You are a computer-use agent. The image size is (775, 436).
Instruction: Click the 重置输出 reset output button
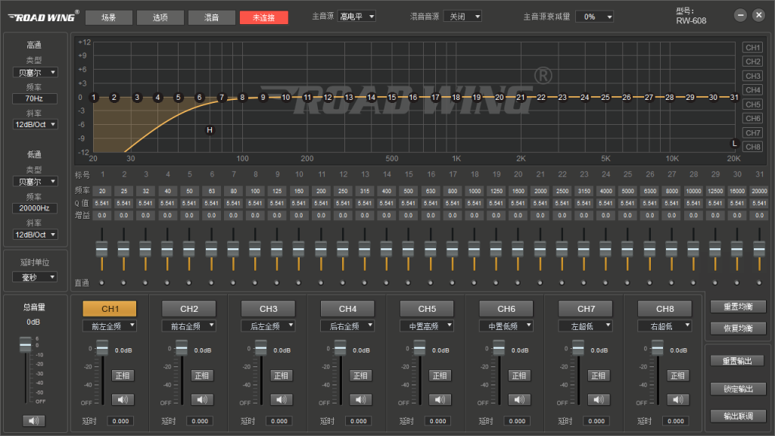coord(738,361)
